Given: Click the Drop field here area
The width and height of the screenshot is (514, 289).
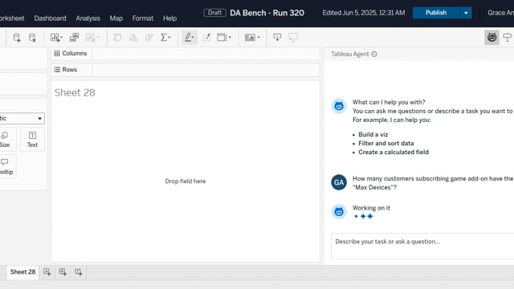Looking at the screenshot, I should click(x=186, y=181).
